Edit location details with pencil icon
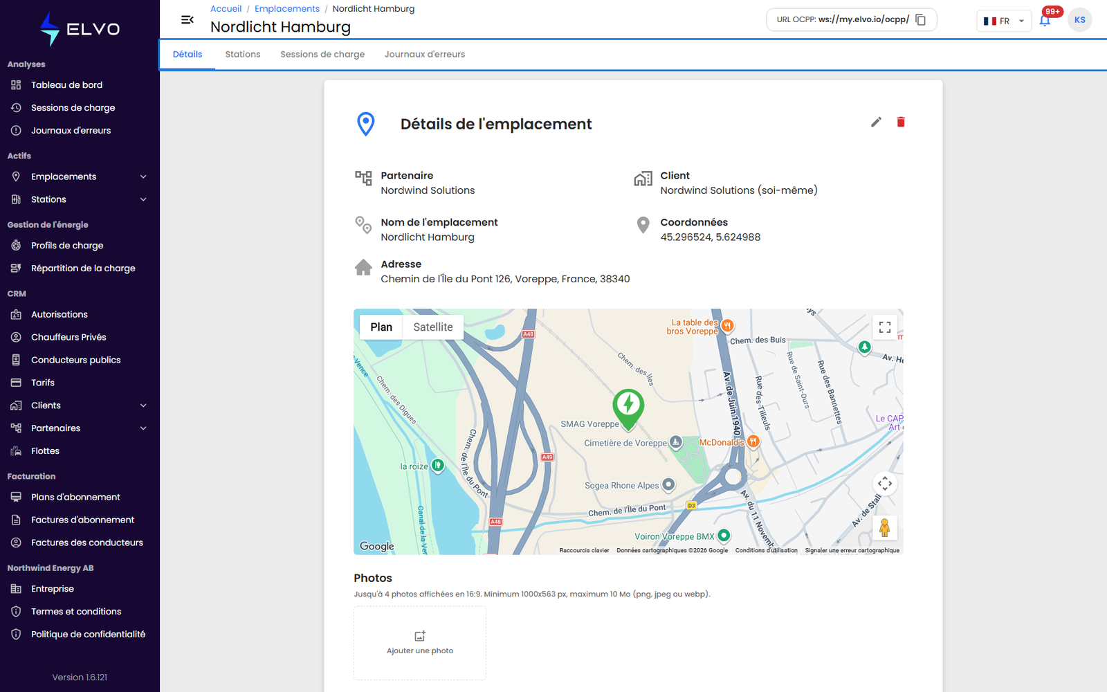Viewport: 1107px width, 692px height. 876,122
